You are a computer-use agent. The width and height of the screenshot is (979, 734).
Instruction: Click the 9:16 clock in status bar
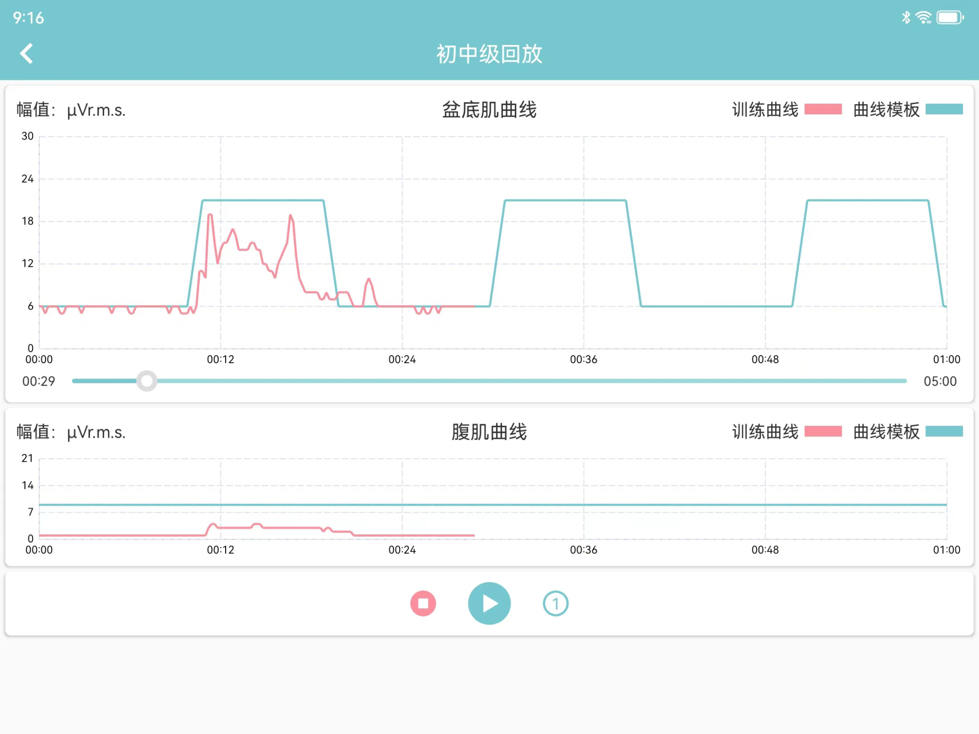tap(29, 18)
